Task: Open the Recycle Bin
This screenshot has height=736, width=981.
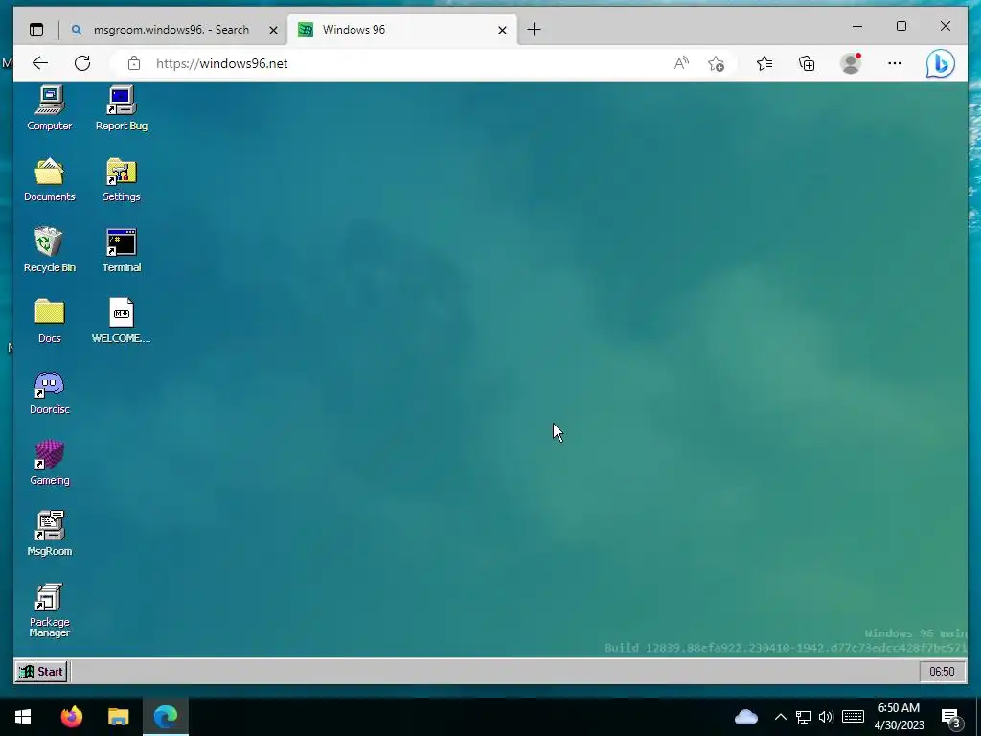Action: point(50,250)
